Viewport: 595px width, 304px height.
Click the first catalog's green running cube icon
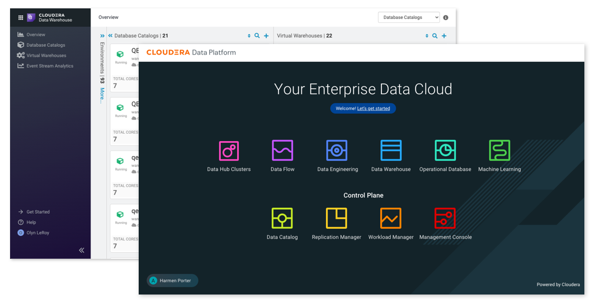click(x=120, y=54)
